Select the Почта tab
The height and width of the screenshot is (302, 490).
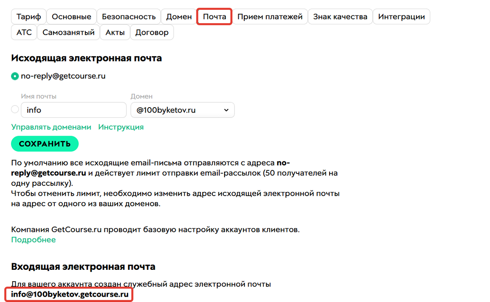[214, 17]
